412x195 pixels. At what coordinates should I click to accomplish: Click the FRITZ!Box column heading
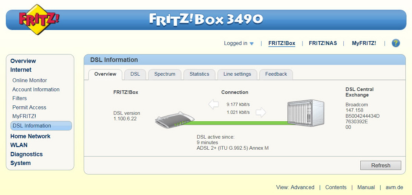point(126,92)
